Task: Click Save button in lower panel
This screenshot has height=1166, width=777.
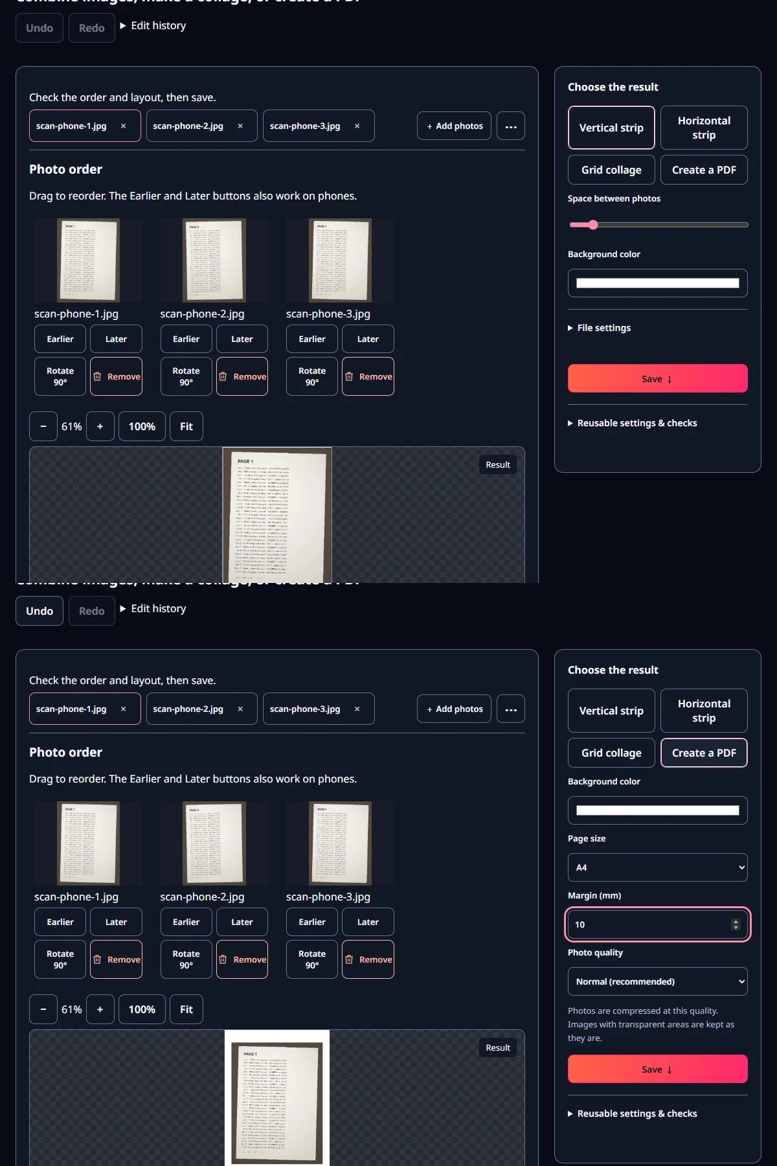Action: 658,1069
